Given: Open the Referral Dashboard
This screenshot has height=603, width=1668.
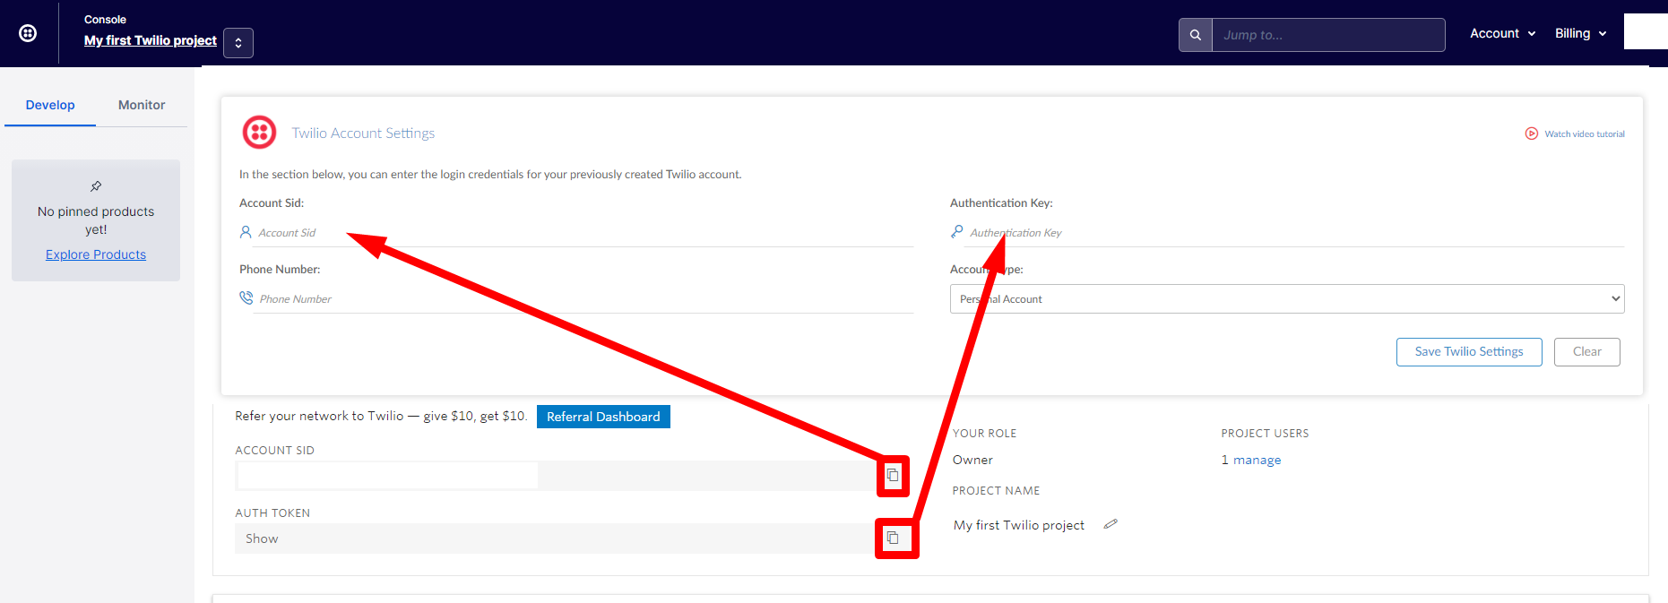Looking at the screenshot, I should [603, 417].
